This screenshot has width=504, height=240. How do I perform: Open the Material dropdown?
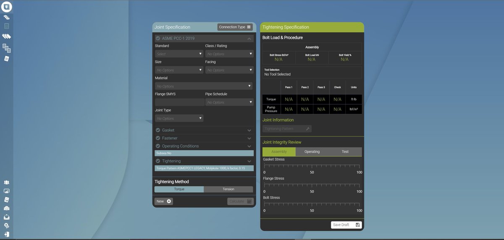[204, 86]
